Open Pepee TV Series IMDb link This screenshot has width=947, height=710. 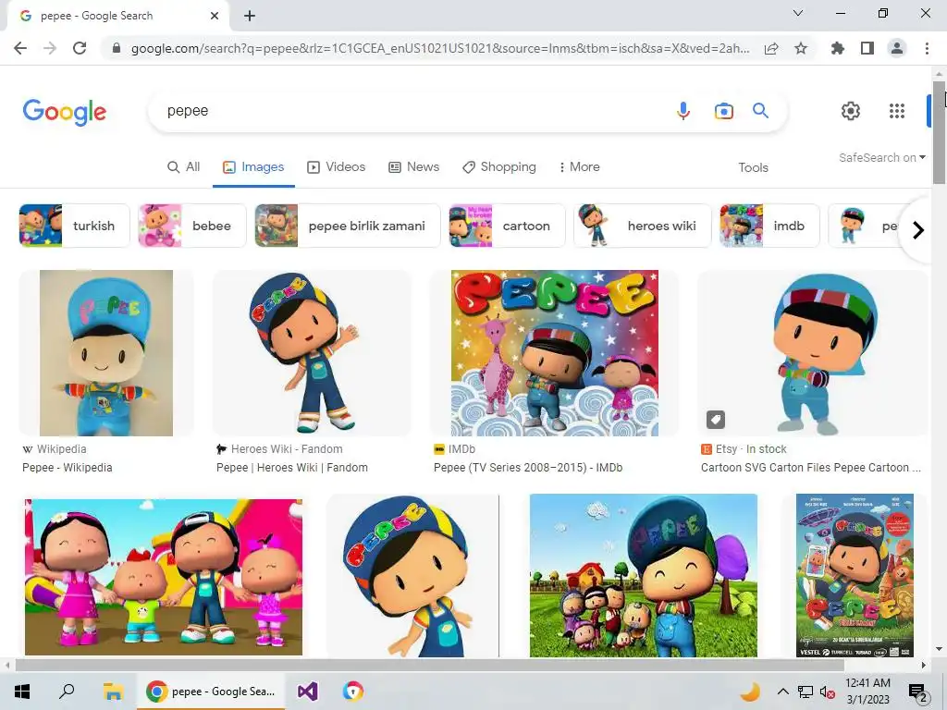point(528,468)
